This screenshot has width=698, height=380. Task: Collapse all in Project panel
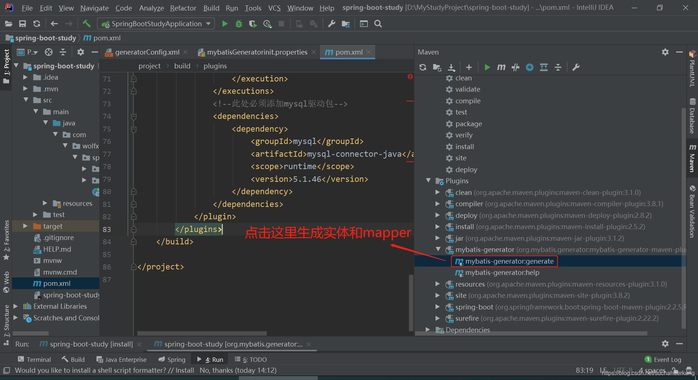[x=63, y=52]
